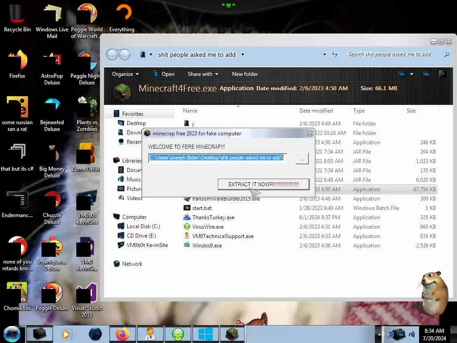Sort by Date modified column header

[316, 111]
